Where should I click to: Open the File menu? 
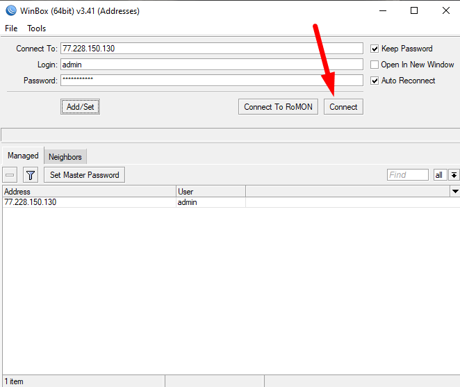pos(11,28)
